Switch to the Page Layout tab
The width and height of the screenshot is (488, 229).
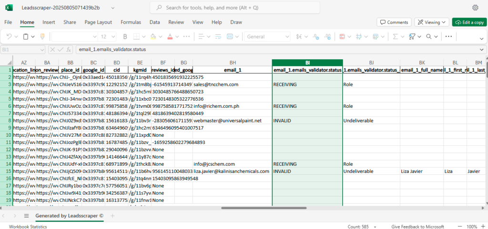click(x=98, y=22)
